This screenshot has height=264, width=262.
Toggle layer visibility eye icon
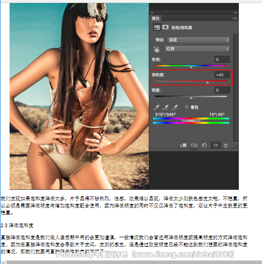point(216,145)
